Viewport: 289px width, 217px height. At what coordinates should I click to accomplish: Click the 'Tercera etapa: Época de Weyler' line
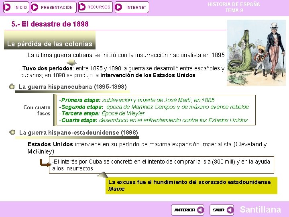coord(102,113)
